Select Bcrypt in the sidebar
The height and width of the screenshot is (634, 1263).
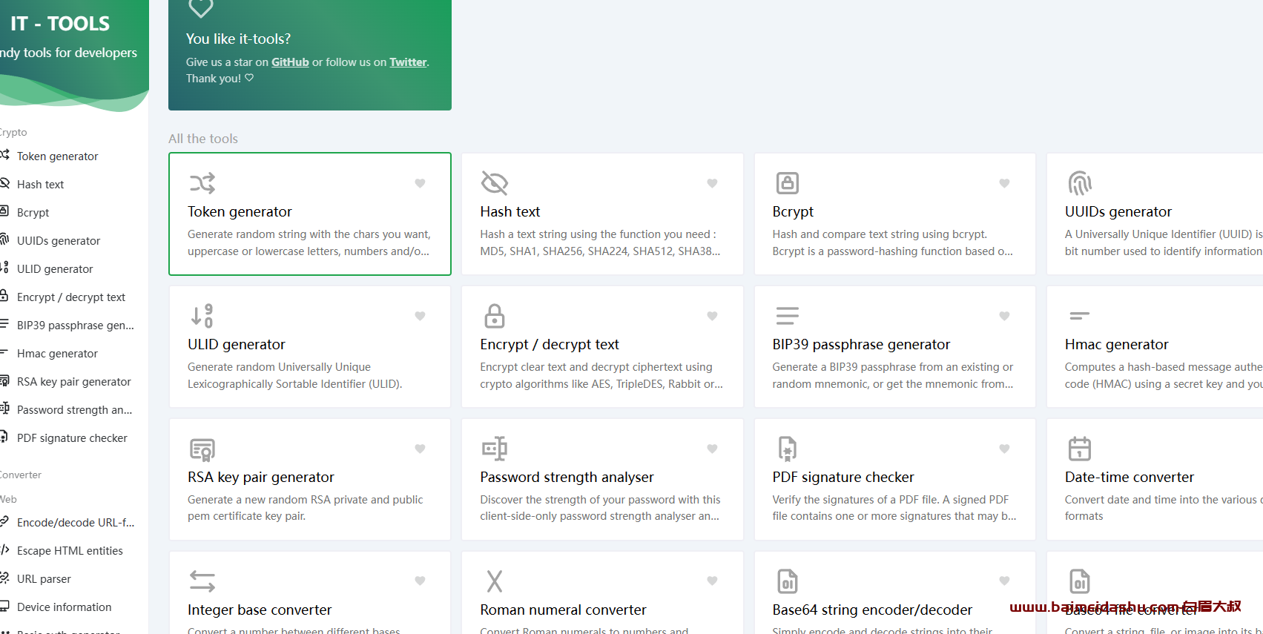[33, 212]
